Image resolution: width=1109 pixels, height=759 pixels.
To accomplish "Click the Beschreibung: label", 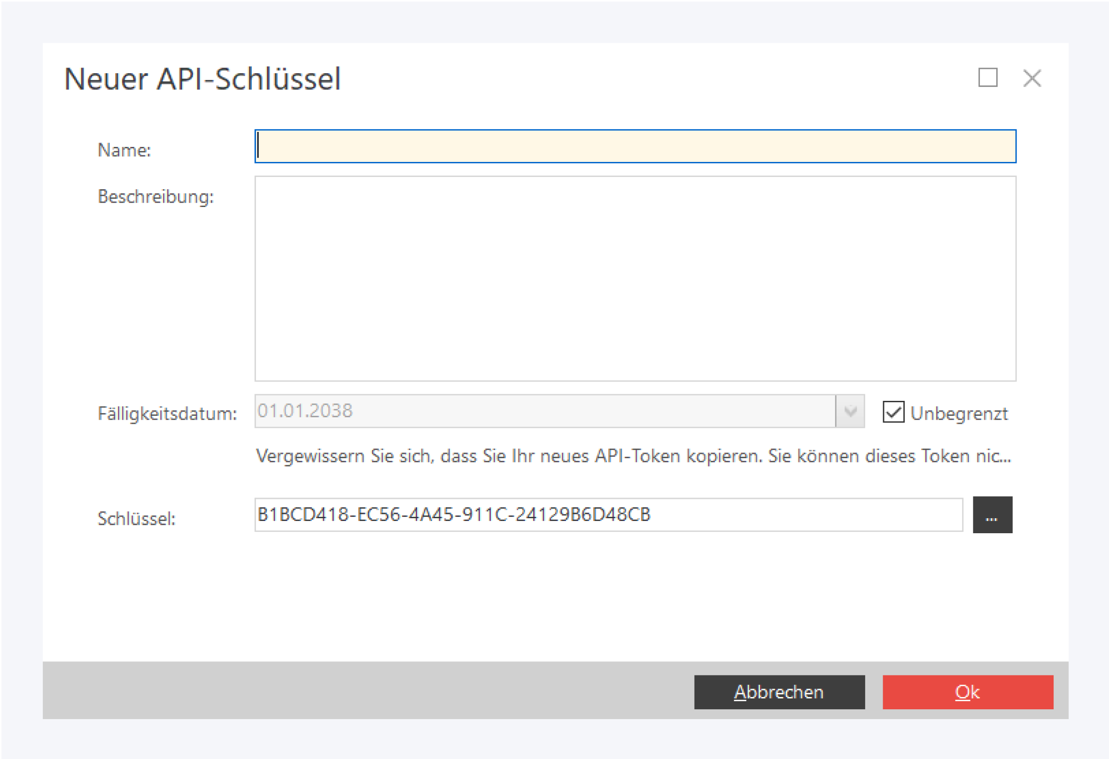I will point(155,197).
